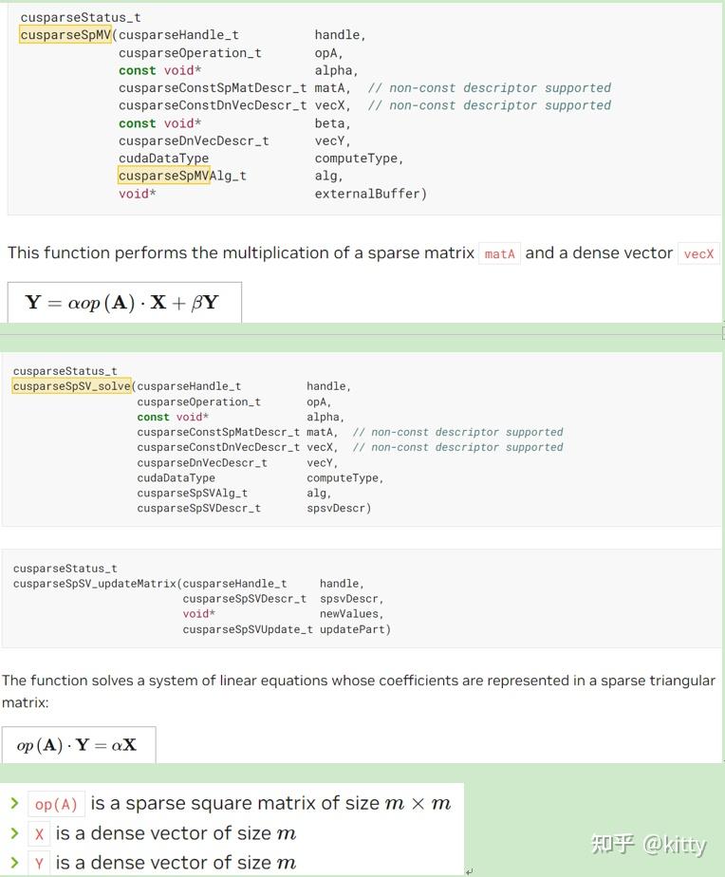Click the externalBuffer parameter name

coord(370,194)
